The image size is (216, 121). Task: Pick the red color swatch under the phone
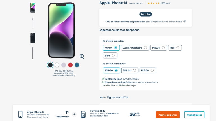pyautogui.click(x=70, y=65)
